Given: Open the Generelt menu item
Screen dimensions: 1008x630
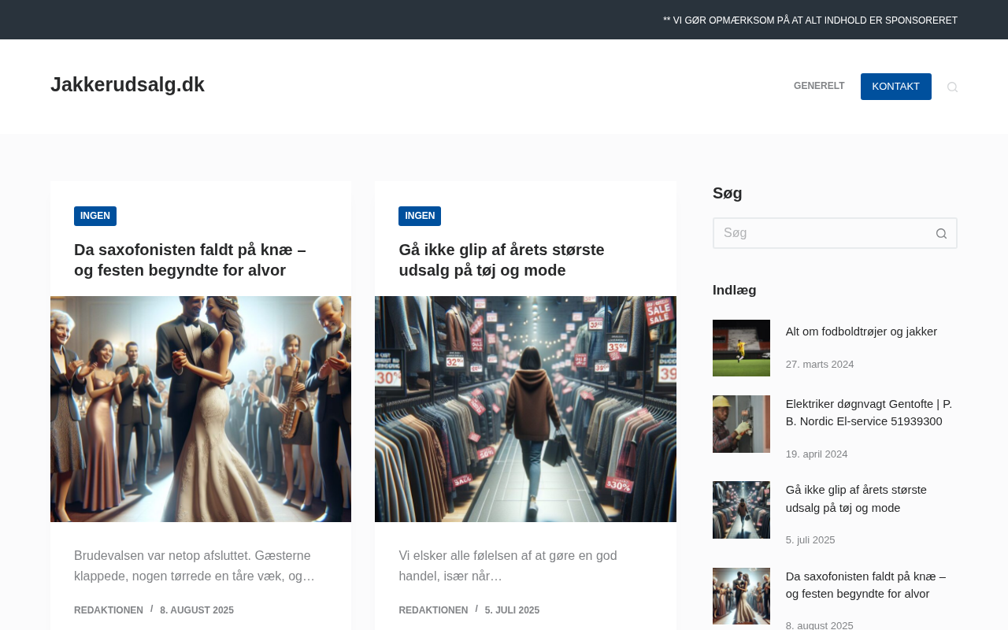Looking at the screenshot, I should pyautogui.click(x=819, y=87).
